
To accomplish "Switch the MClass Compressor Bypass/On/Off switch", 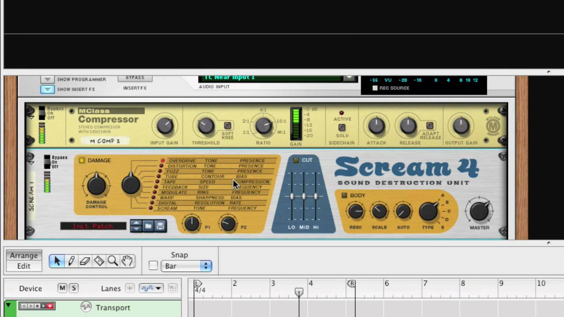I will (42, 113).
